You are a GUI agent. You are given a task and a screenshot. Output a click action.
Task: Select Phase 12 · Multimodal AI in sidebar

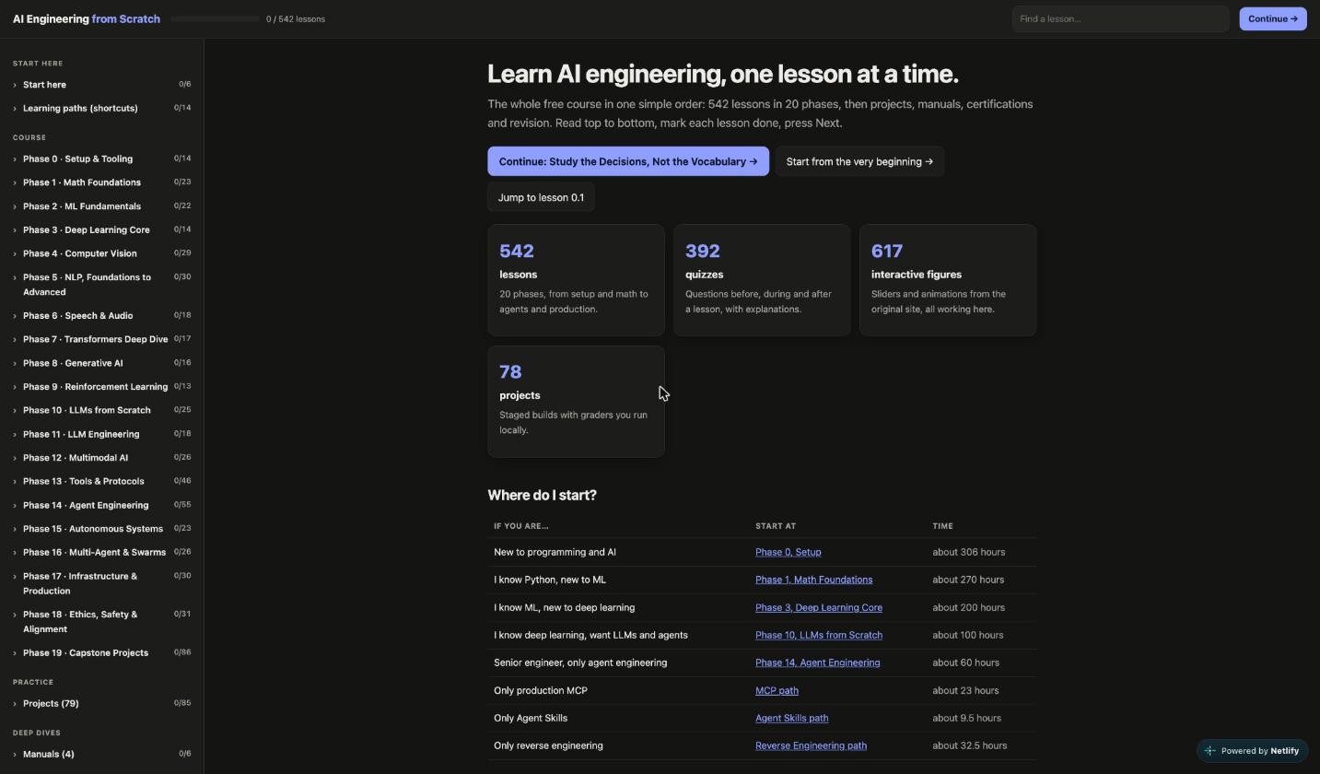point(101,458)
